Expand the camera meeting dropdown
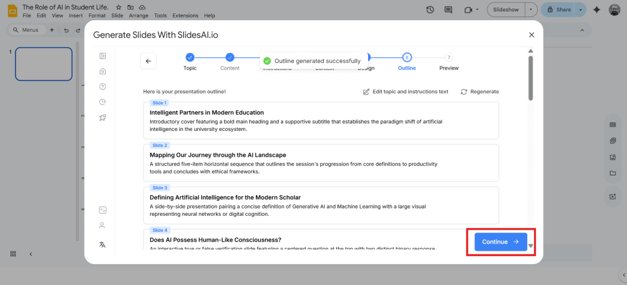Screen dimensions: 627x285 pos(478,10)
